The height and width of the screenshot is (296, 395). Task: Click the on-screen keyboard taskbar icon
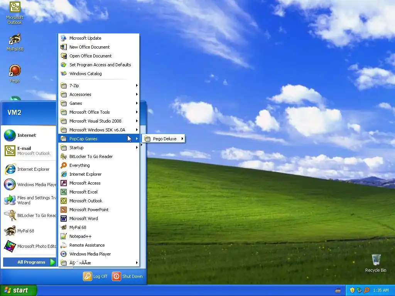coord(338,291)
